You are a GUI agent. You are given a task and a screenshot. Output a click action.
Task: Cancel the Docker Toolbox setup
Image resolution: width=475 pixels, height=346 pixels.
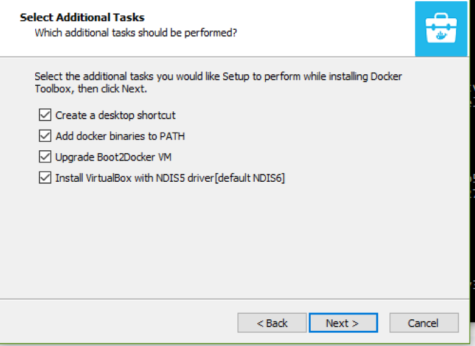point(423,323)
